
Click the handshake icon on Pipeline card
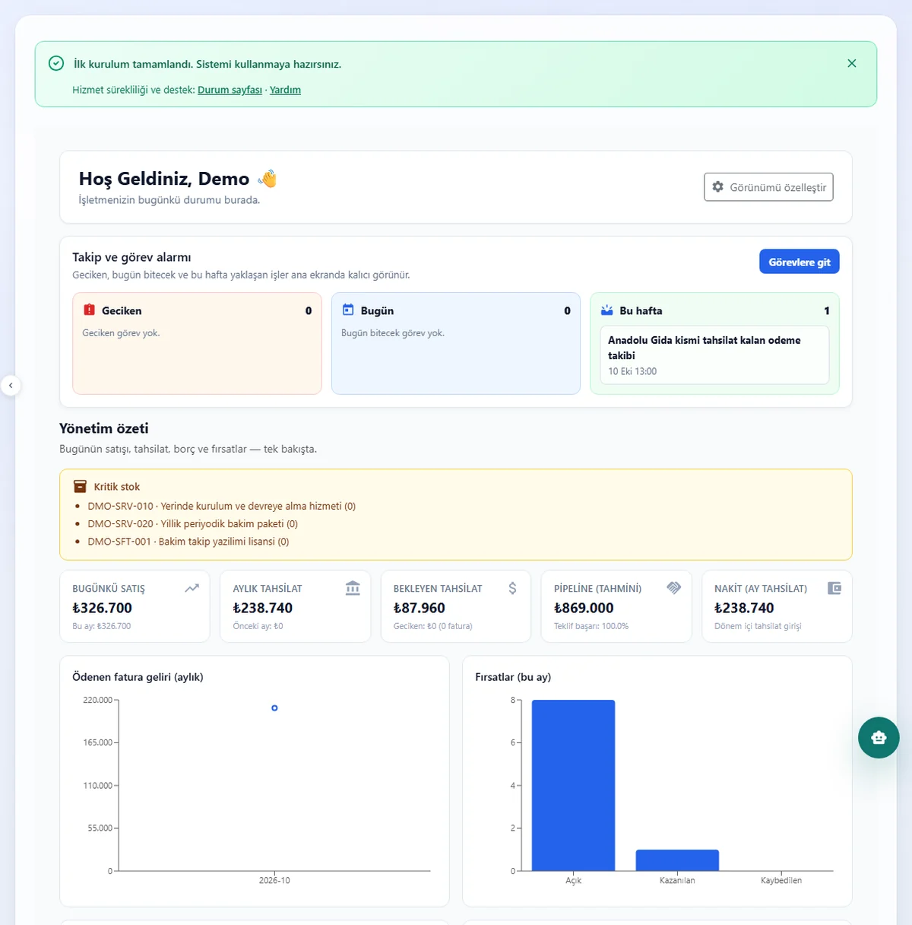pos(673,588)
